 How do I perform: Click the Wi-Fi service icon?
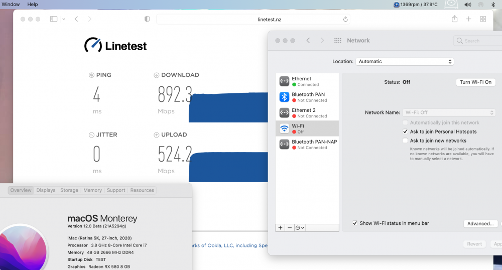pos(284,128)
